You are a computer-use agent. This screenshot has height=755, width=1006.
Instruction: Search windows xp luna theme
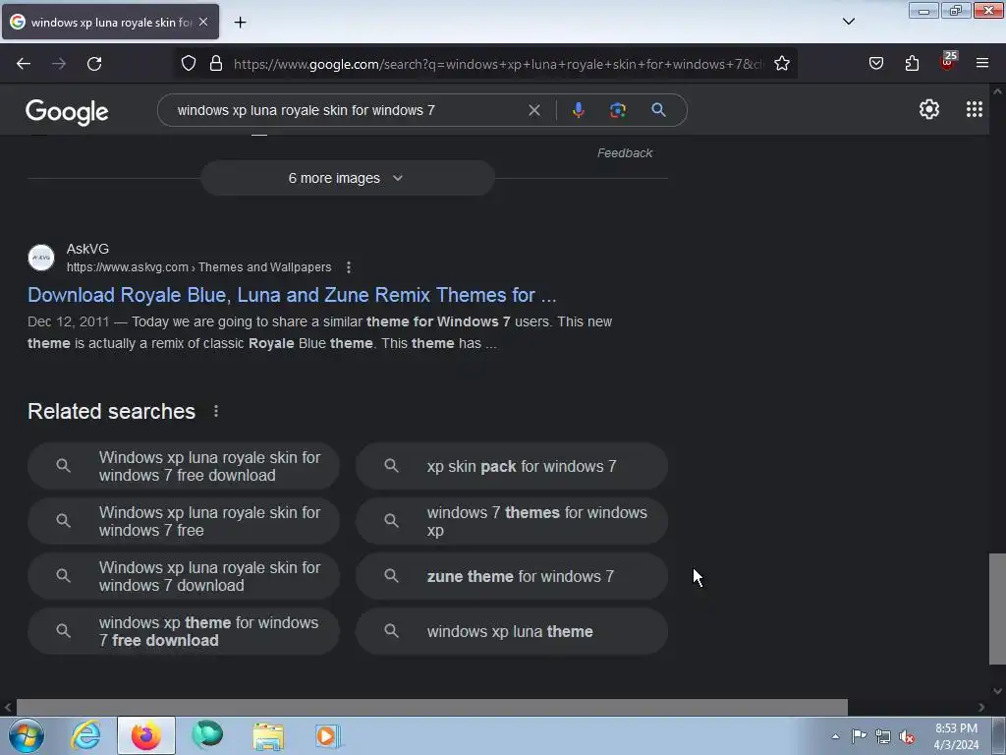511,632
